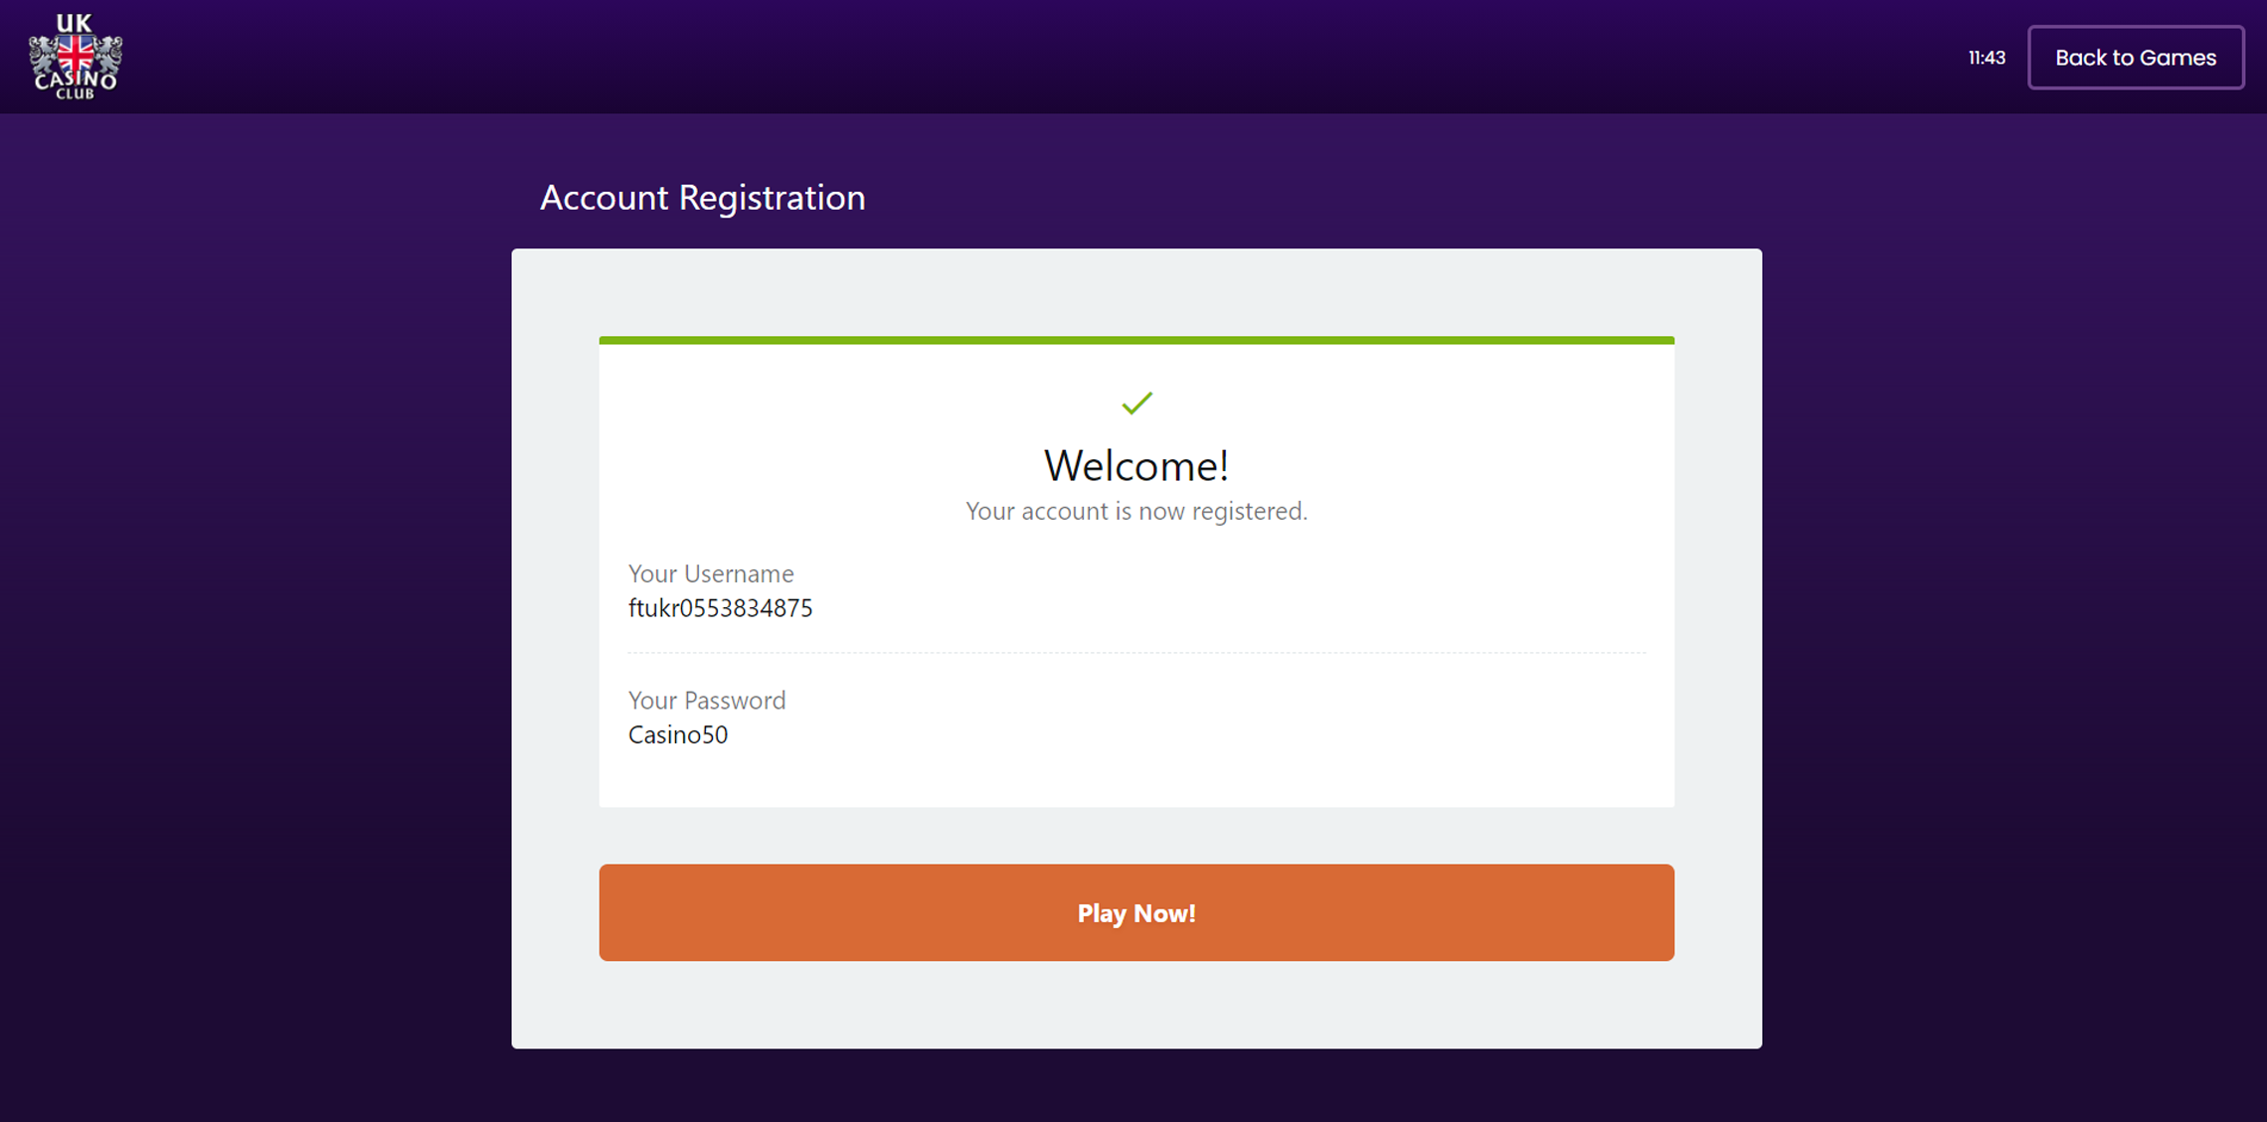
Task: Click the word CLUB in the logo
Action: (x=76, y=94)
